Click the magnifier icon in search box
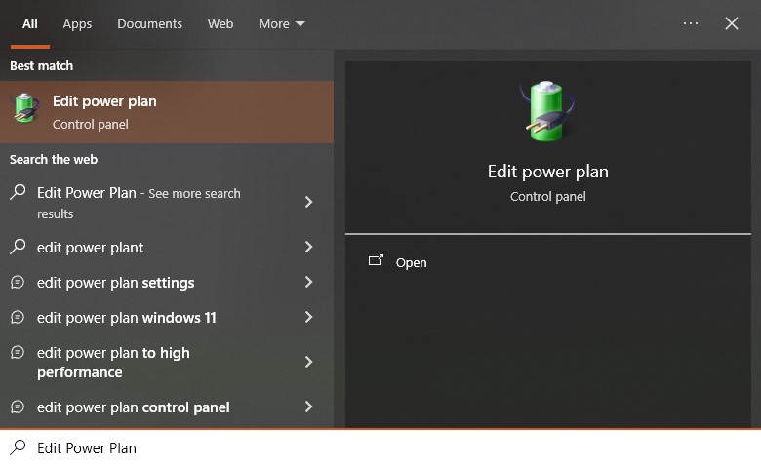 (18, 447)
